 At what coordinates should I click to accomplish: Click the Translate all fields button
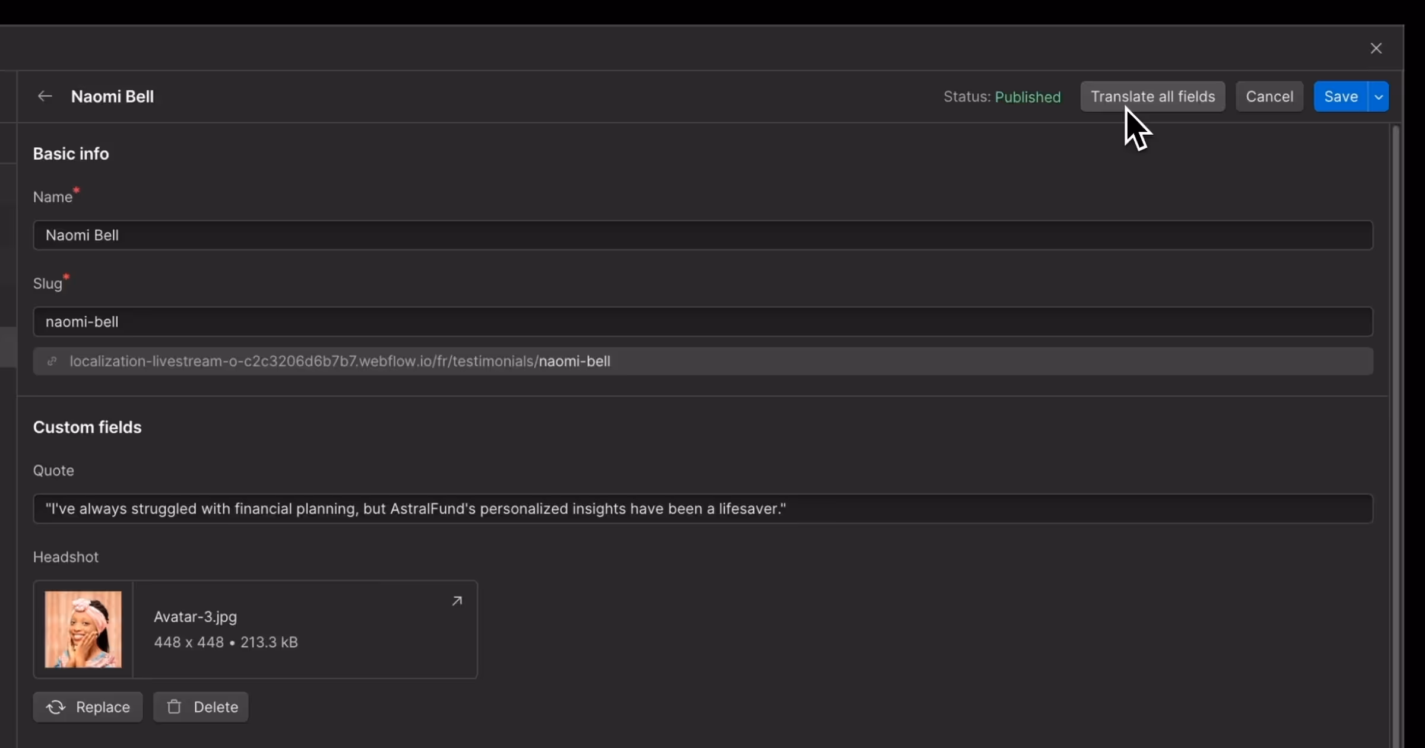click(x=1151, y=96)
